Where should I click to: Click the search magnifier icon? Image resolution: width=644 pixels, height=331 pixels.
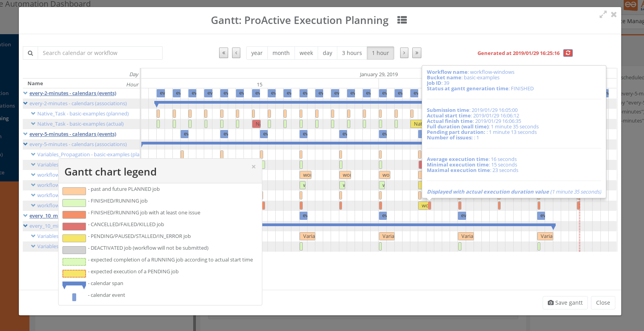[30, 53]
